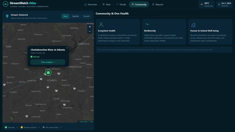
Task: Switch to the Trends tab
Action: pos(121,4)
